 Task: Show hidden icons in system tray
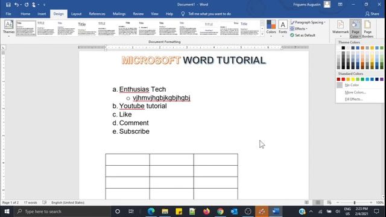(x=311, y=212)
